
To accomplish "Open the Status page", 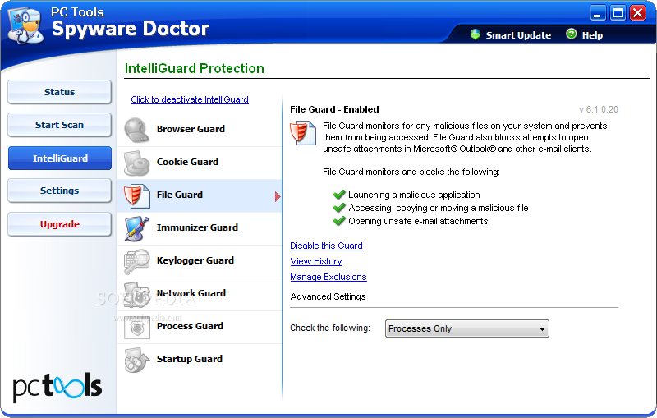I will (59, 92).
